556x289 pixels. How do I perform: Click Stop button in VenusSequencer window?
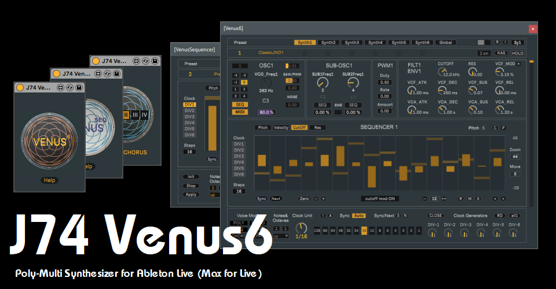191,186
